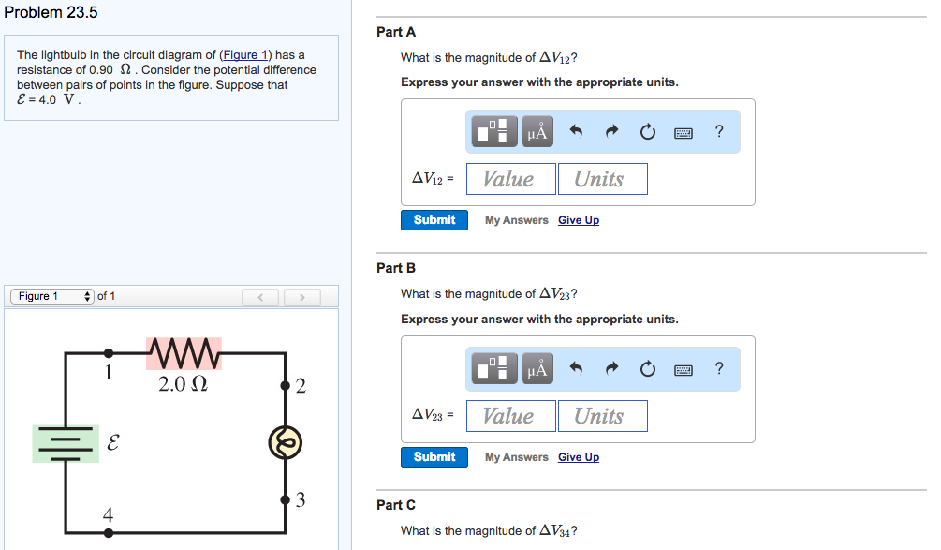This screenshot has width=941, height=550.
Task: Click the next figure arrow button
Action: (x=301, y=297)
